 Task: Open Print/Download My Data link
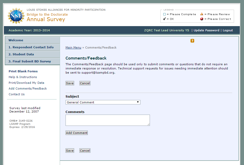click(x=26, y=83)
